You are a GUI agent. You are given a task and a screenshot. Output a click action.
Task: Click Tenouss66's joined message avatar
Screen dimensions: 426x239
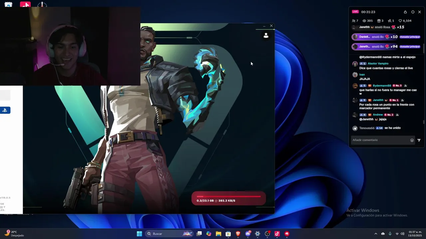[x=355, y=128]
